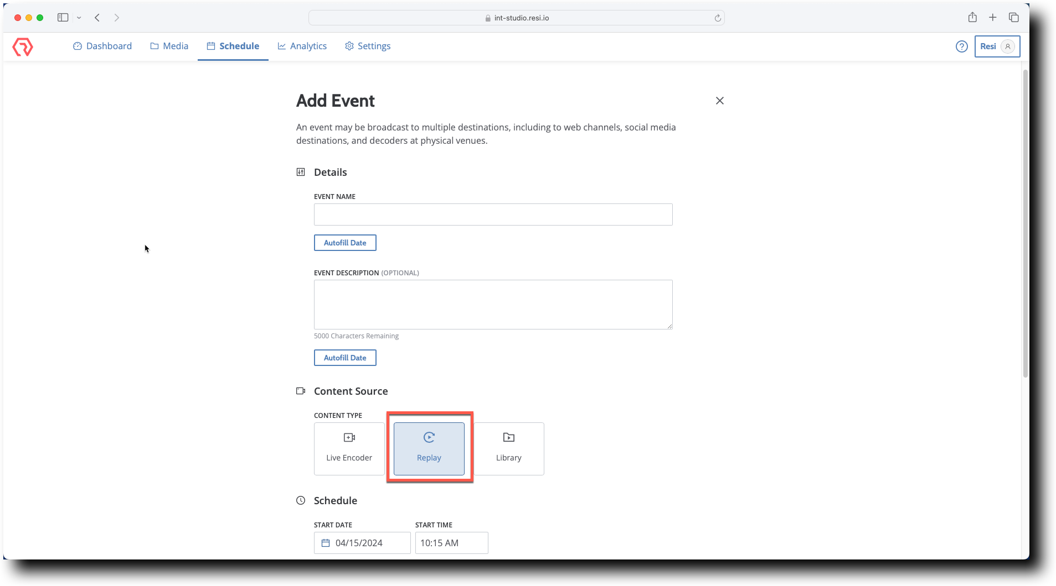
Task: Click the Analytics chart icon
Action: (282, 46)
